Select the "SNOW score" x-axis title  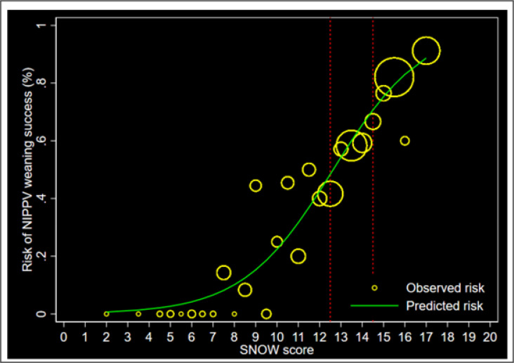278,350
